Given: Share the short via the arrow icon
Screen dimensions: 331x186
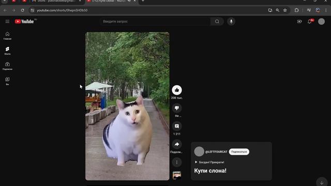Looking at the screenshot, I should 177,145.
